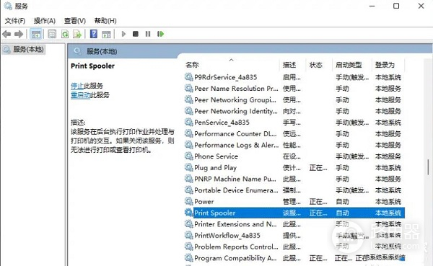
Task: Select 服务(本地) in the left tree
Action: [24, 50]
